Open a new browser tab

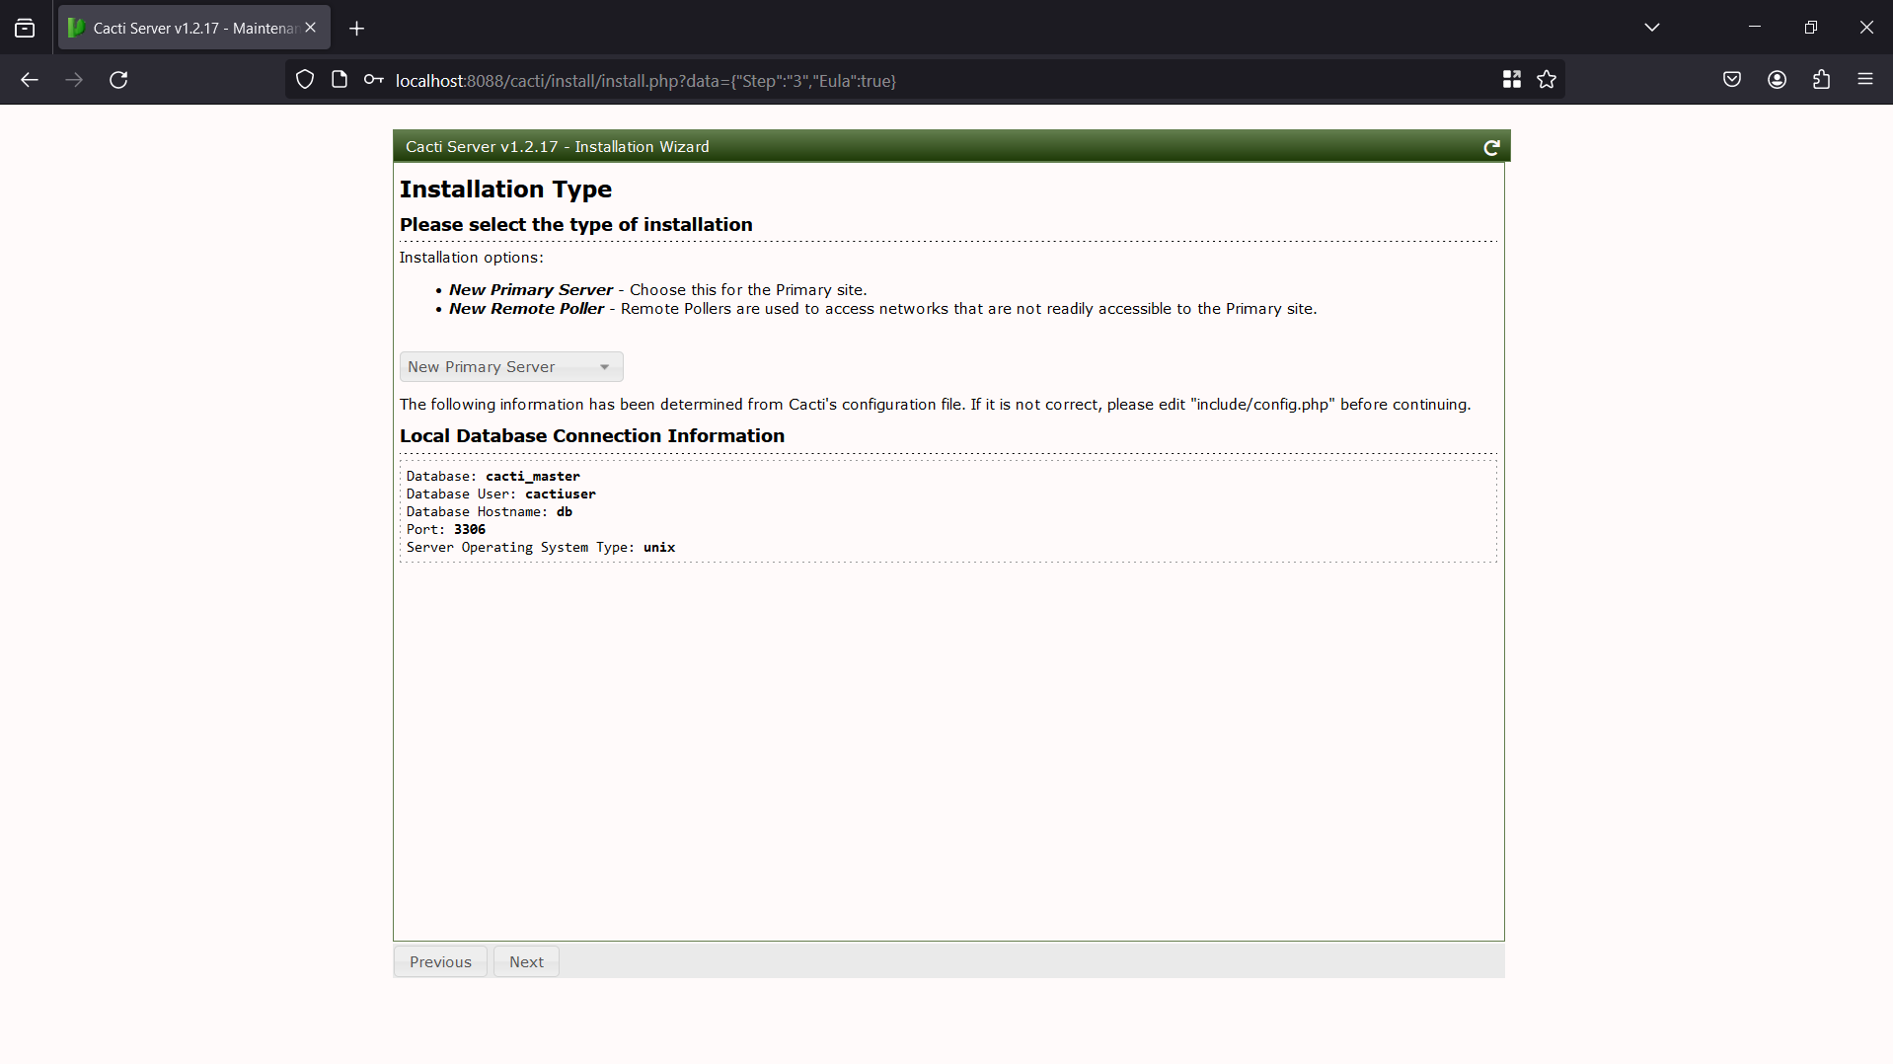(357, 29)
